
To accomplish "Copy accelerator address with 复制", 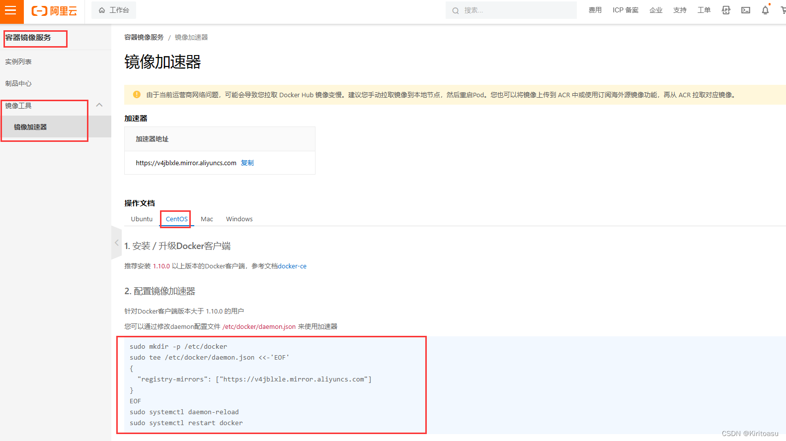I will 247,163.
